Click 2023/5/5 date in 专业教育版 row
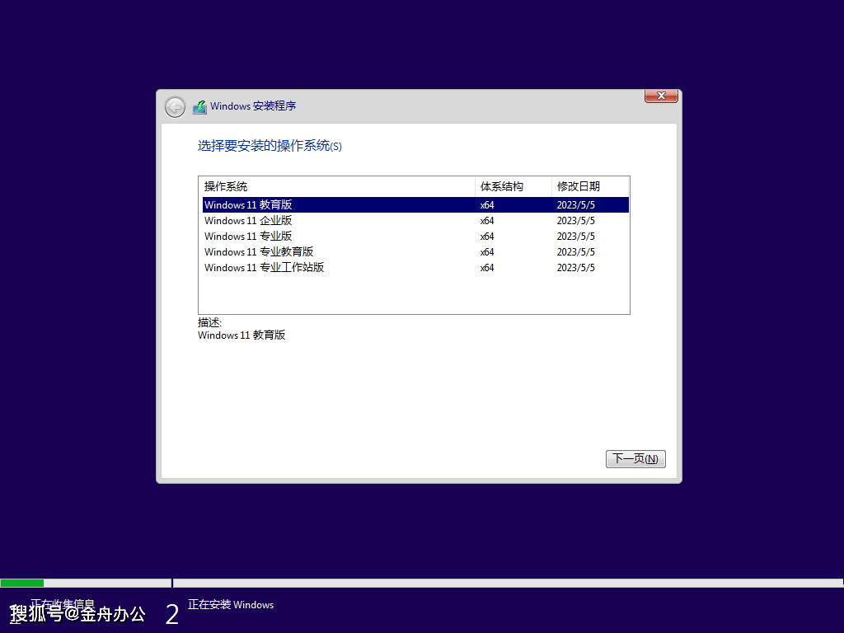Screen dimensions: 844x633 click(576, 252)
